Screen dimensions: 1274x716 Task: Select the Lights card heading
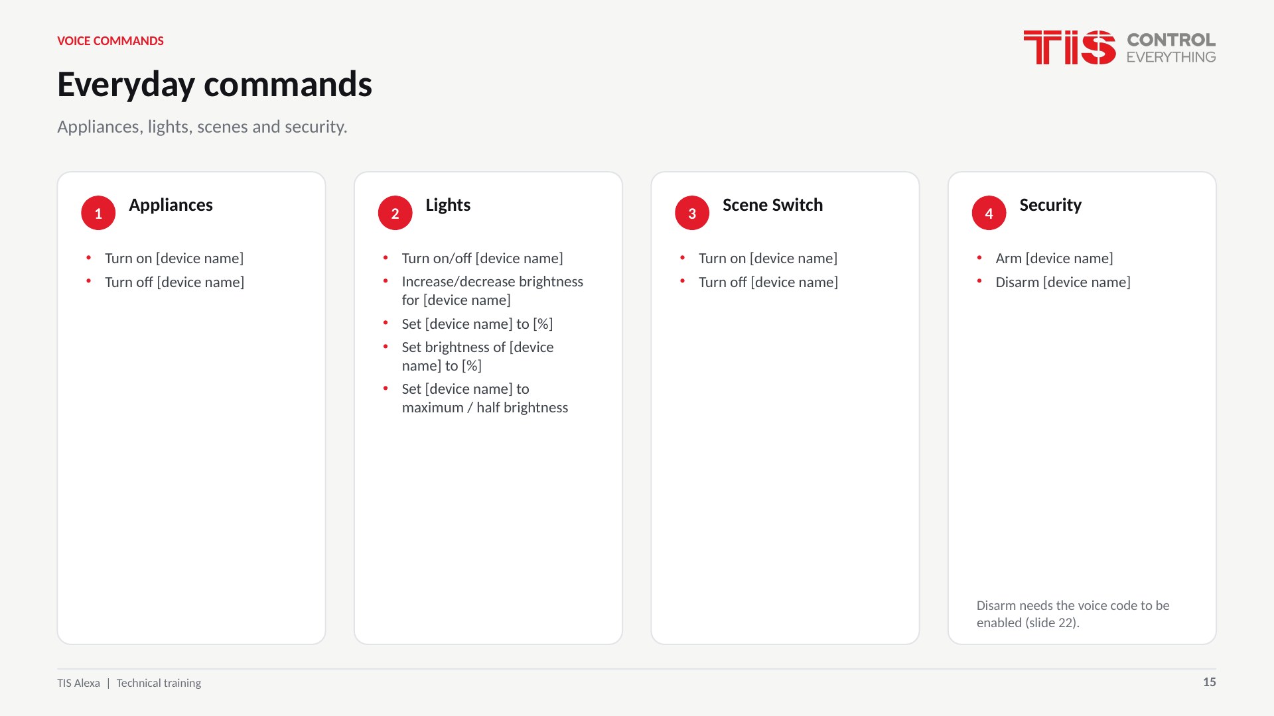pyautogui.click(x=448, y=205)
